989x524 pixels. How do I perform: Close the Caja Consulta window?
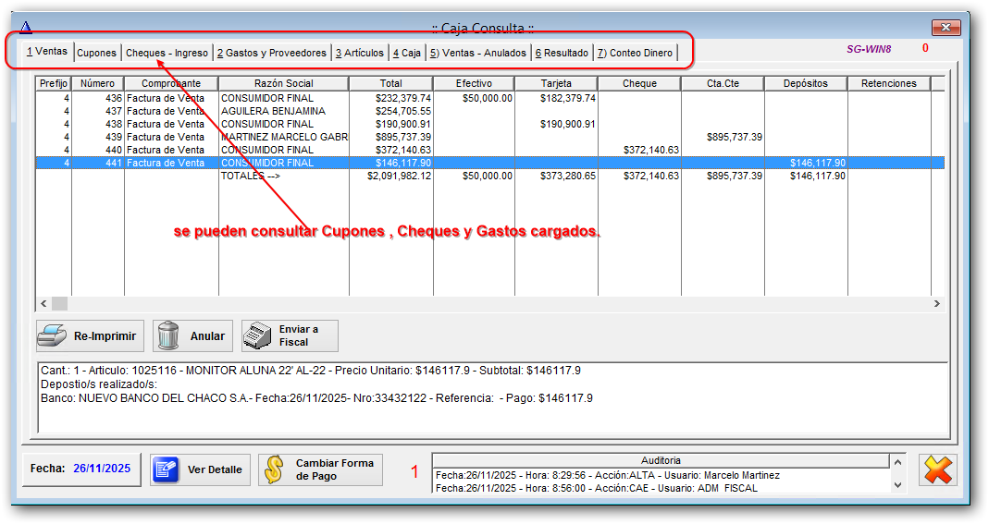(946, 28)
